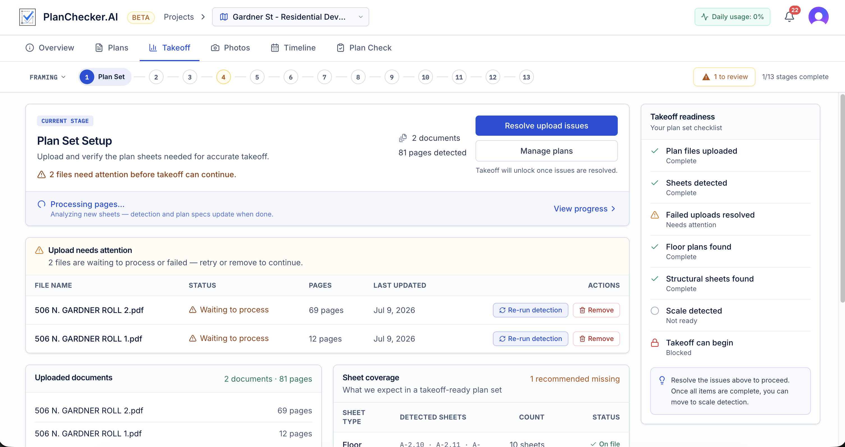
Task: Click the documents stack icon beside '2 documents'
Action: pos(403,138)
